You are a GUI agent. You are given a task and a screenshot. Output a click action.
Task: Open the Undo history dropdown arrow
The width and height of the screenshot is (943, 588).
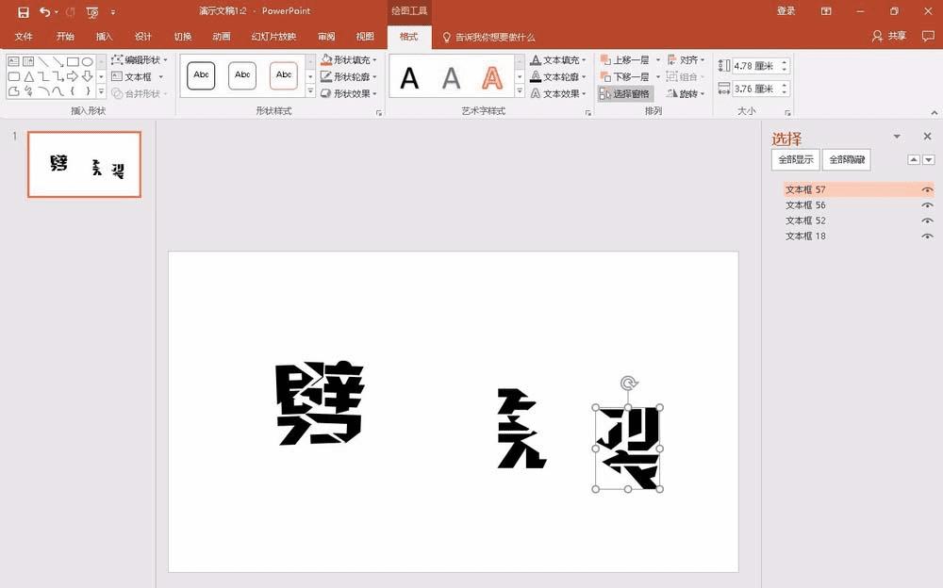point(57,12)
